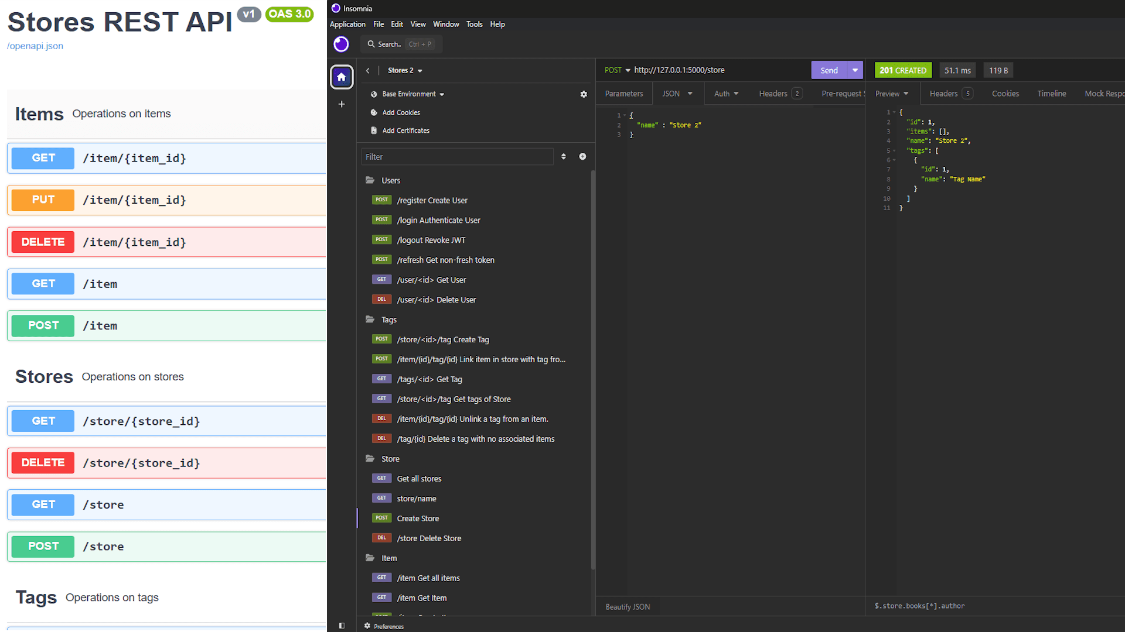
Task: Click the Preferences gear icon
Action: [367, 626]
